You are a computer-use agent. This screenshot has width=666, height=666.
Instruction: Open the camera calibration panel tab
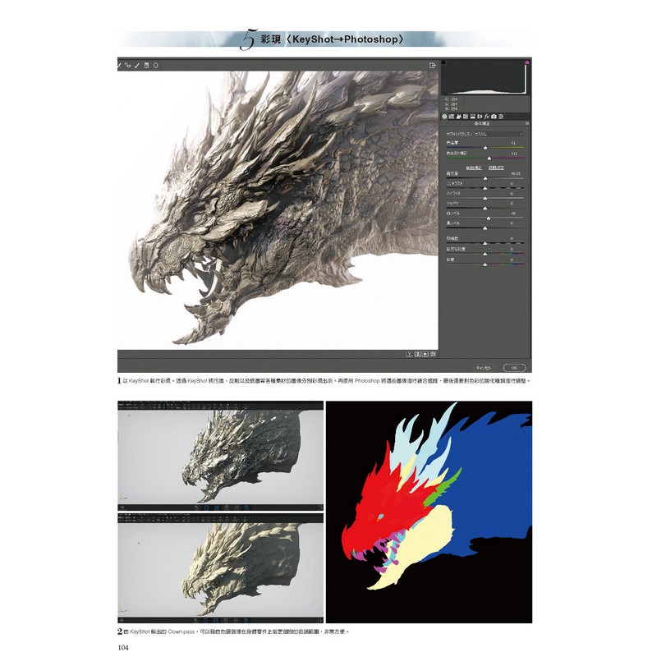pos(495,117)
